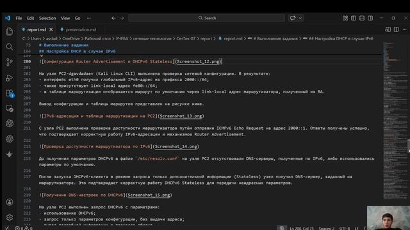Screen dimensions: 410x230
Task: Open the lower ChatGPT icon in activity bar
Action: [x=10, y=139]
